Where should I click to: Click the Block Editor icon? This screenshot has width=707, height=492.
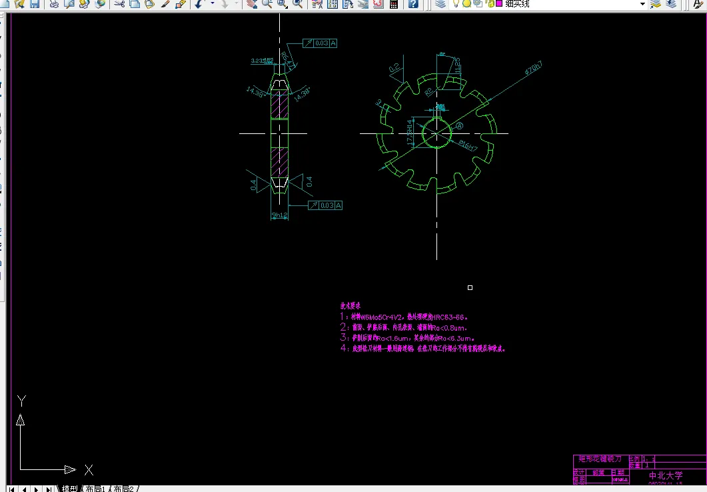click(x=181, y=4)
